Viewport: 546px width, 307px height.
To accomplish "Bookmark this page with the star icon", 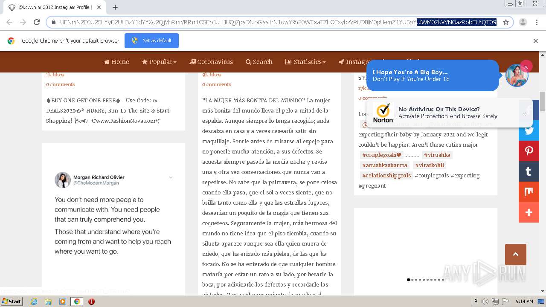I will click(506, 22).
